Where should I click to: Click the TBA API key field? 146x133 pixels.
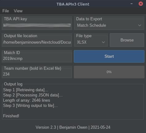[x=37, y=25]
